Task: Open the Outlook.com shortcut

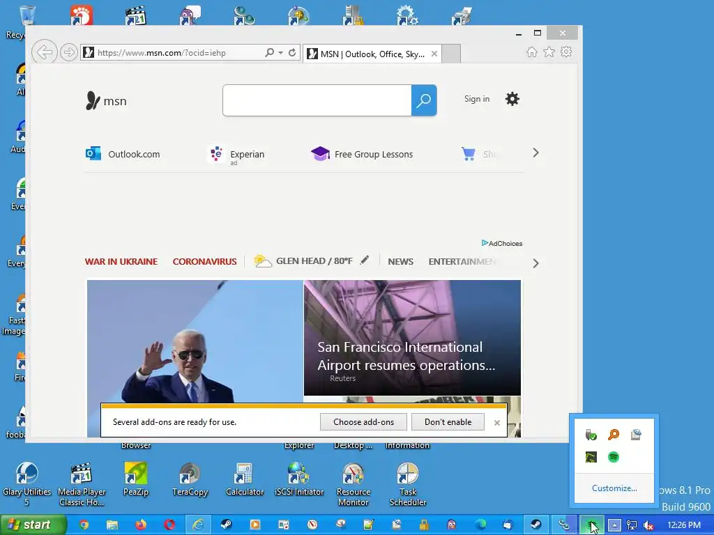Action: [123, 154]
